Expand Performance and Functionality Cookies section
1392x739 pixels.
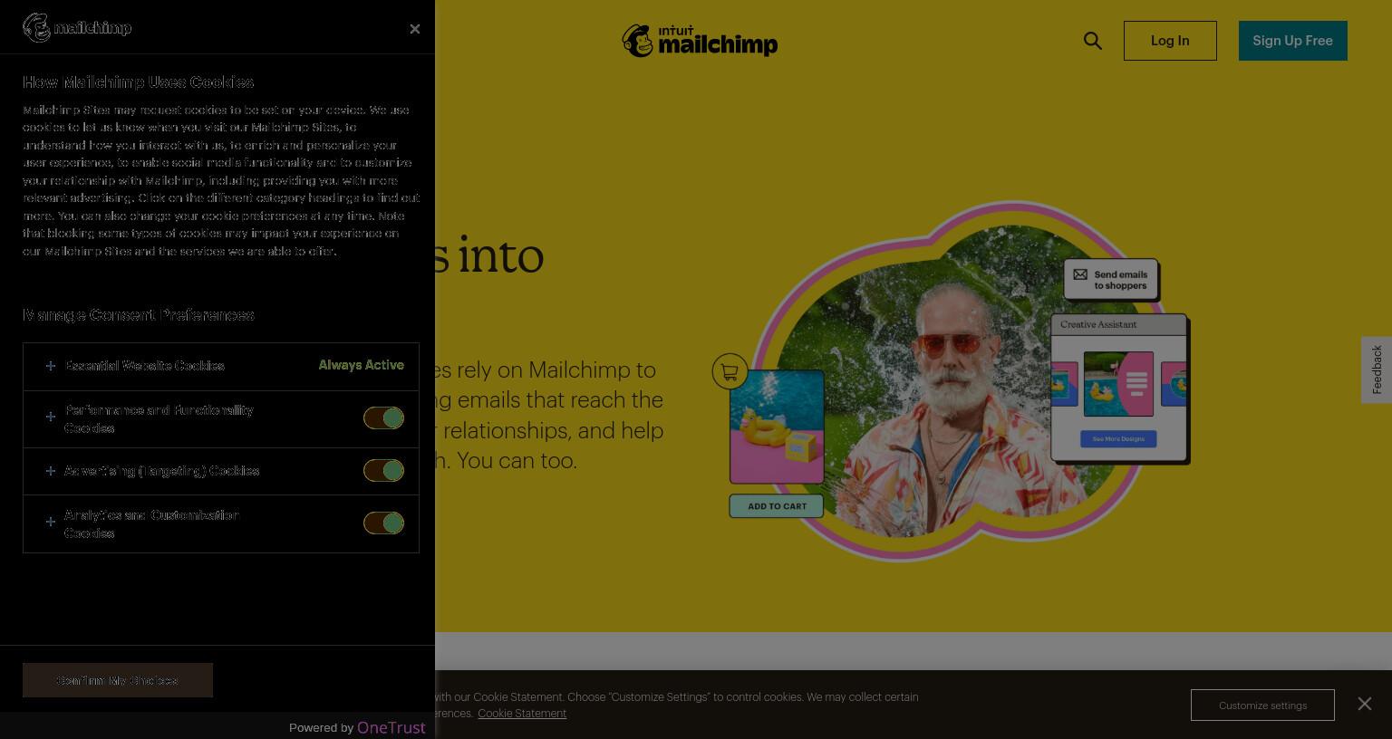[51, 417]
